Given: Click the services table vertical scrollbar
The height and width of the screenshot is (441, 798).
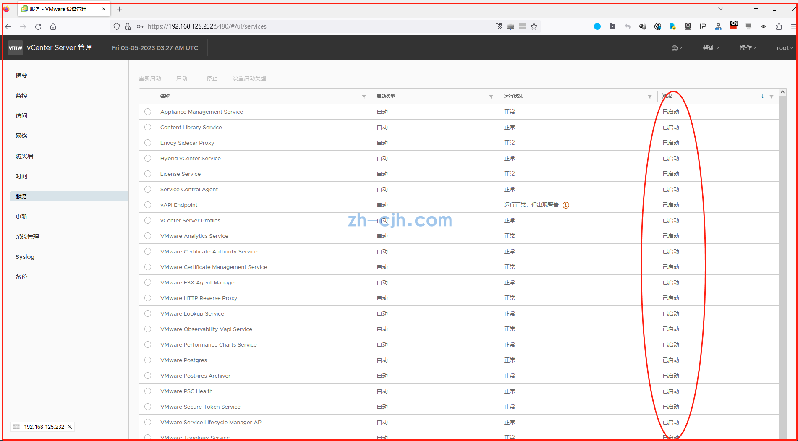Looking at the screenshot, I should [x=782, y=267].
